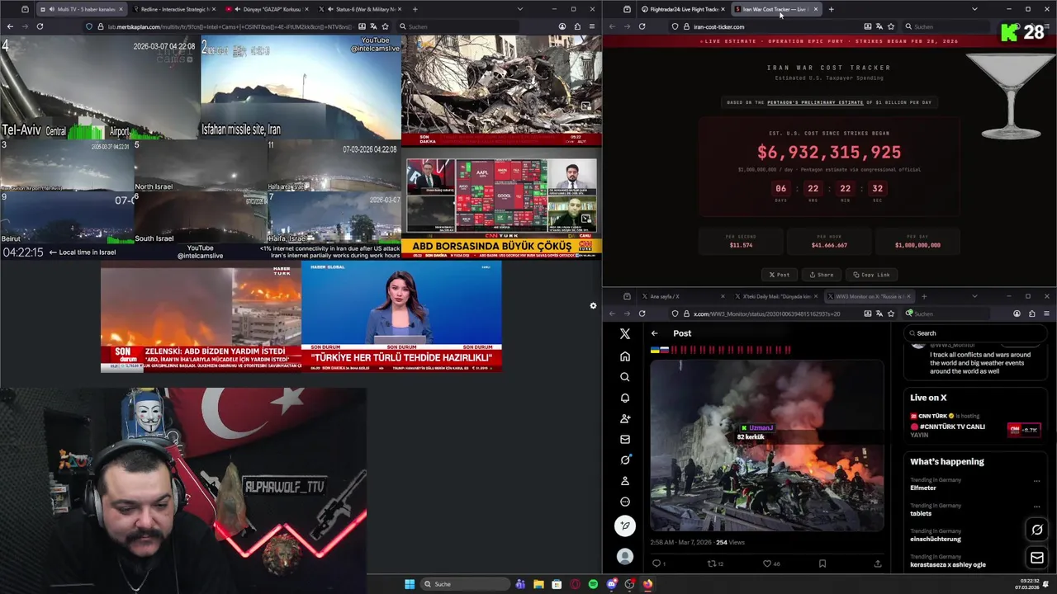1057x594 pixels.
Task: Click the X logo in sidebar
Action: point(625,333)
